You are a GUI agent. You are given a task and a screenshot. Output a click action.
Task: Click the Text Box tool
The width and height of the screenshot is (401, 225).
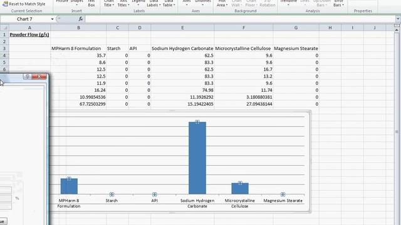91,3
